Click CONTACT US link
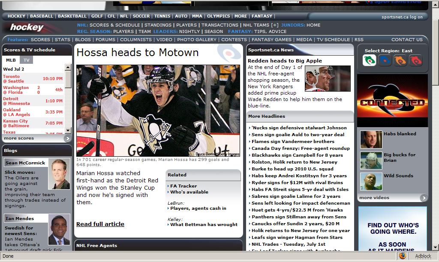This screenshot has height=262, width=439. [x=407, y=39]
